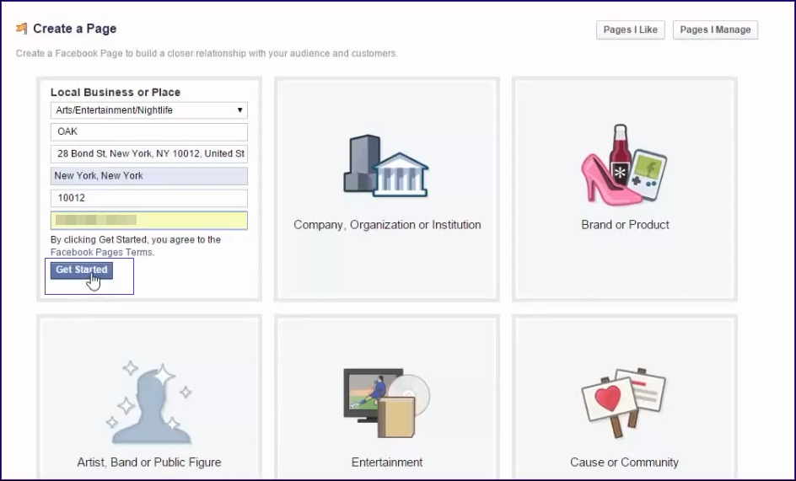Open the Pages I Like list
The height and width of the screenshot is (481, 796).
pos(630,30)
